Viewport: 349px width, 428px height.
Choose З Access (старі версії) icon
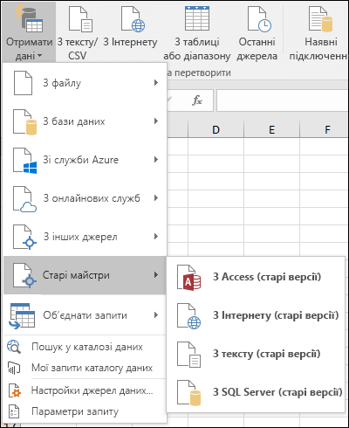click(189, 277)
